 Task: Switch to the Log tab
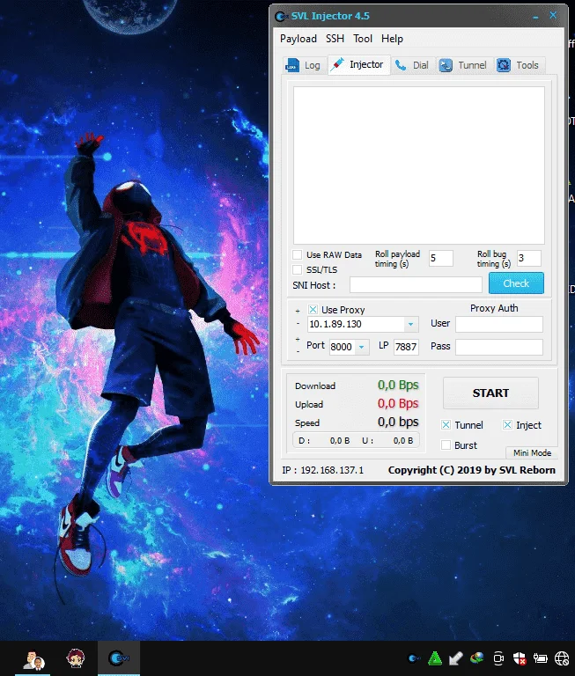pos(303,65)
